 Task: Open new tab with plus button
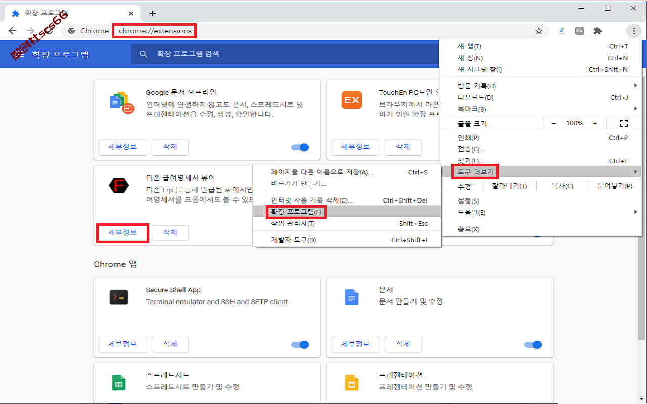tap(153, 13)
